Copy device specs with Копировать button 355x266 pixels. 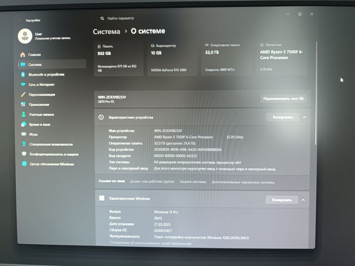click(283, 117)
